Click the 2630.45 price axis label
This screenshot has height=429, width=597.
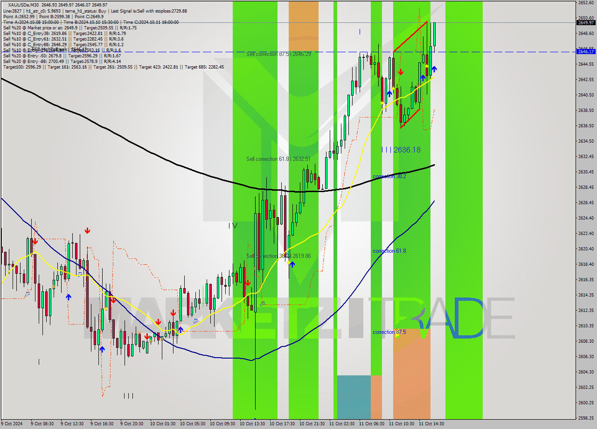pos(586,172)
